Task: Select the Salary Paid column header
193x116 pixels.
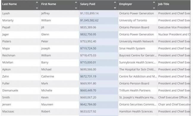Action: [x=99, y=5]
